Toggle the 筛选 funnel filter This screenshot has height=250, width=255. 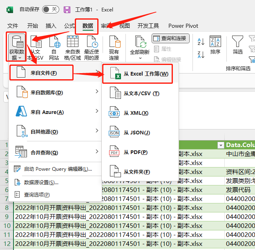click(x=237, y=45)
